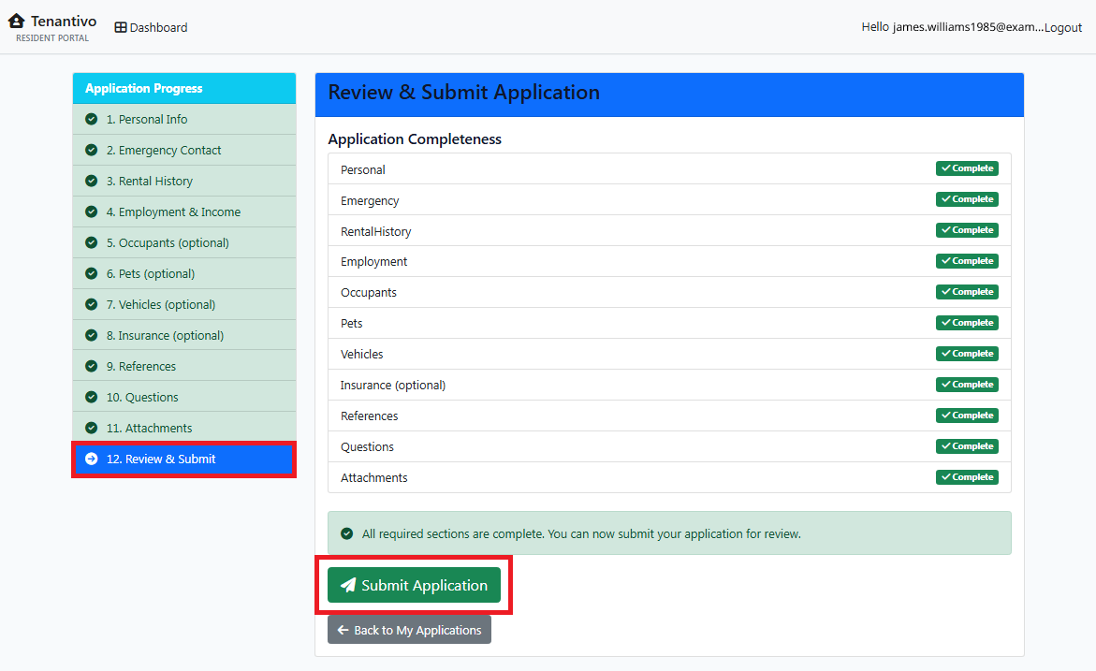Image resolution: width=1096 pixels, height=671 pixels.
Task: Go to Employment & Income step
Action: click(184, 212)
